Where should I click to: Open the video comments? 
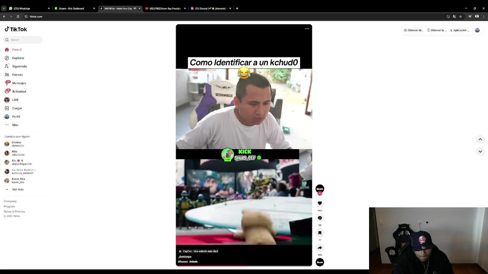(320, 218)
